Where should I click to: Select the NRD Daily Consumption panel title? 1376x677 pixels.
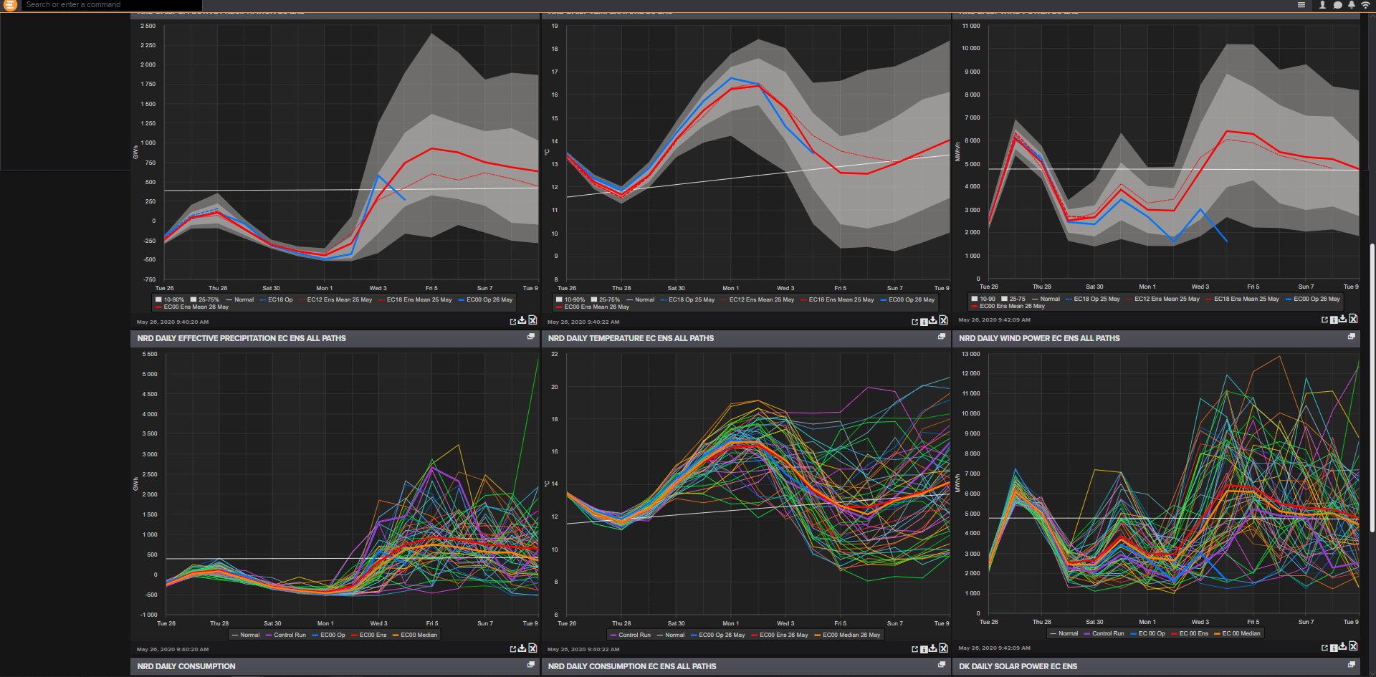pyautogui.click(x=186, y=666)
